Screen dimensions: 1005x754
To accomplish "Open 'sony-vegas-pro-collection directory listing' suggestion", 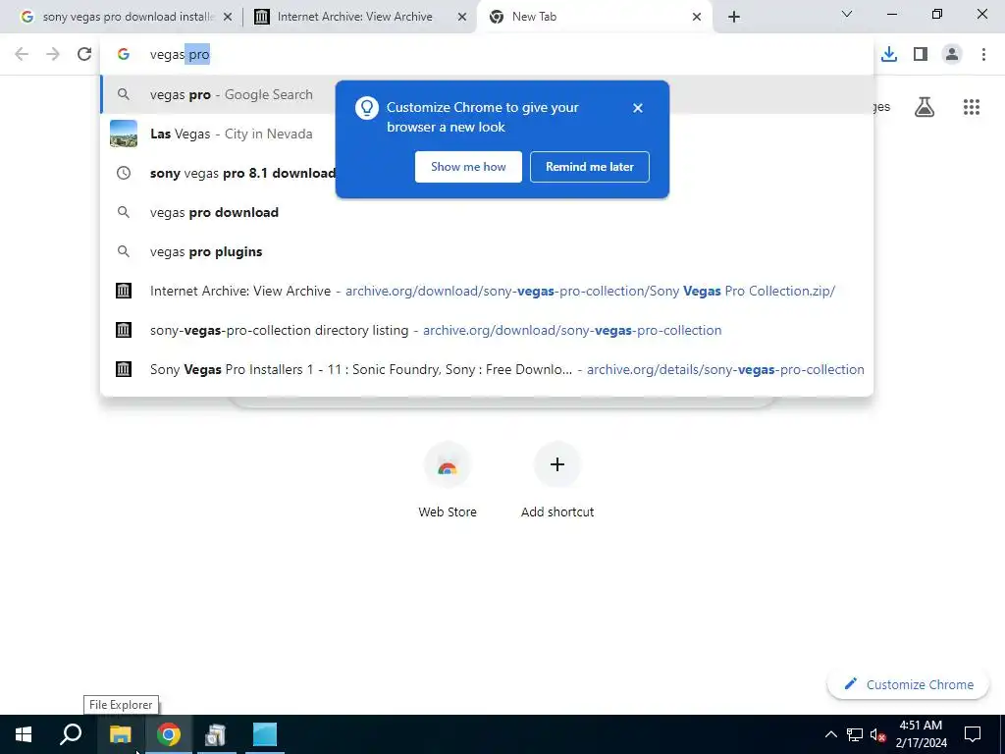I will click(x=487, y=330).
